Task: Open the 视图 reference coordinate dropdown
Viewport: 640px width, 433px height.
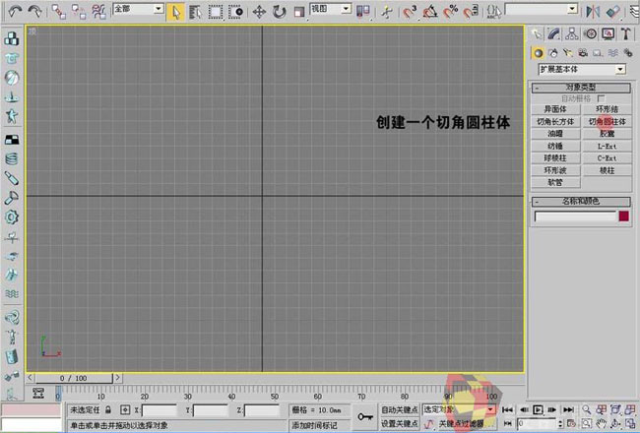Action: [347, 9]
